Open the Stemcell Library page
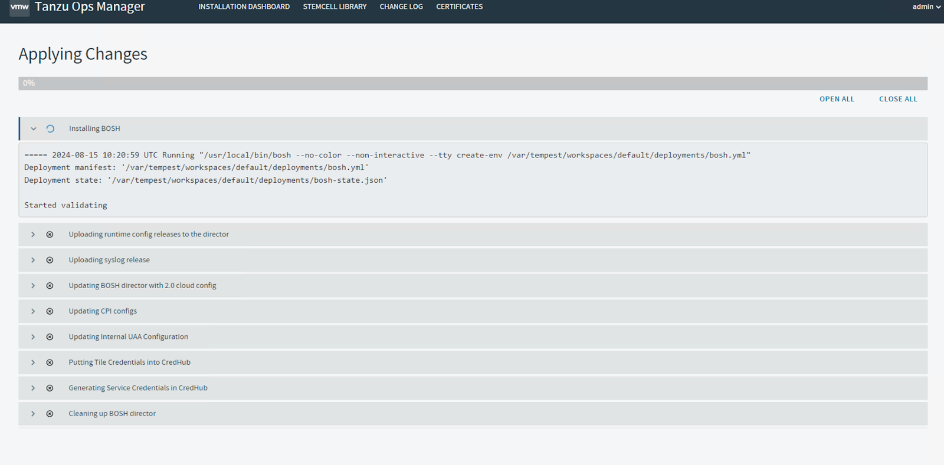This screenshot has width=944, height=465. point(335,7)
